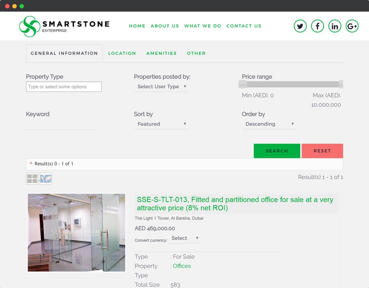This screenshot has height=288, width=369.
Task: Open the LinkedIn profile icon
Action: point(334,26)
